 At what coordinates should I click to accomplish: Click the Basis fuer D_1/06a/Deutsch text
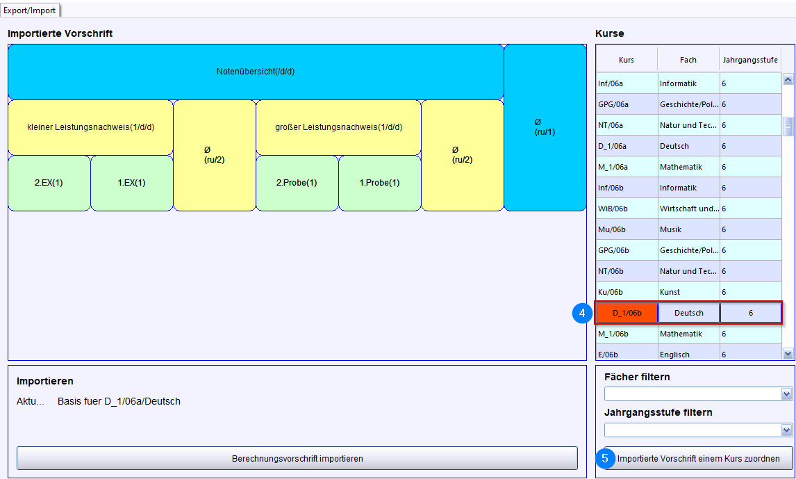click(119, 401)
